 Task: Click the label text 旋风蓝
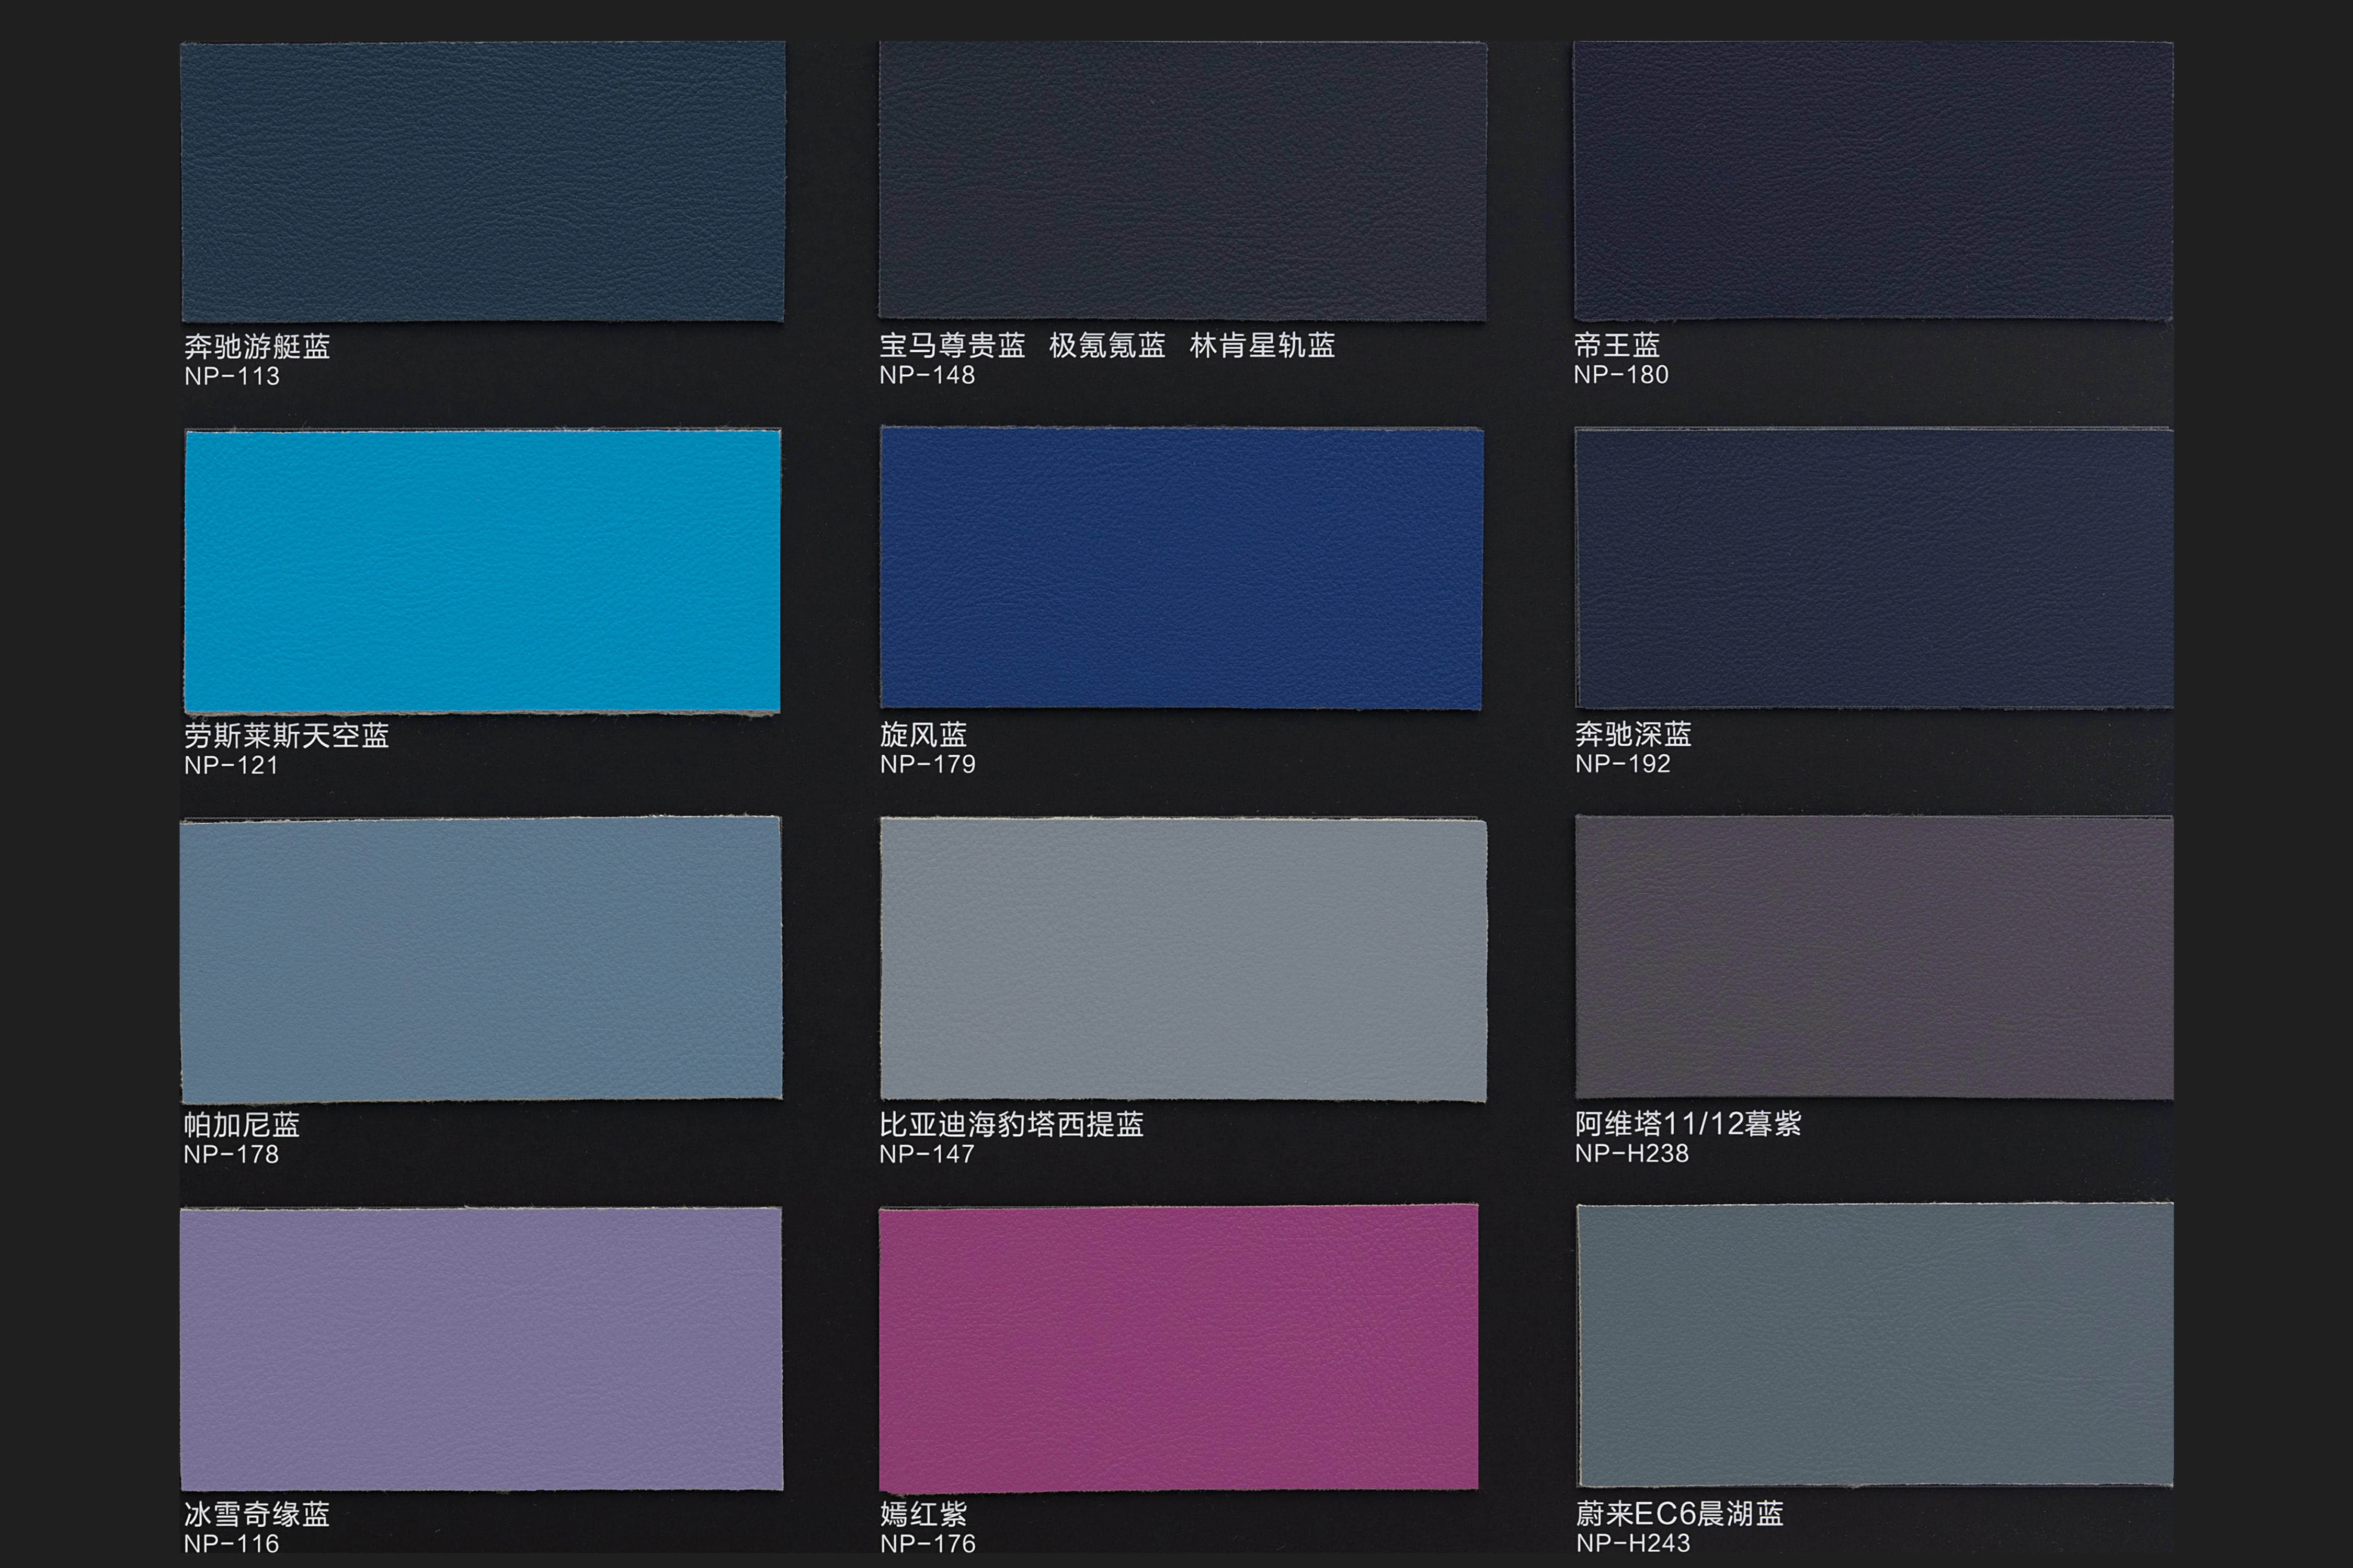923,735
